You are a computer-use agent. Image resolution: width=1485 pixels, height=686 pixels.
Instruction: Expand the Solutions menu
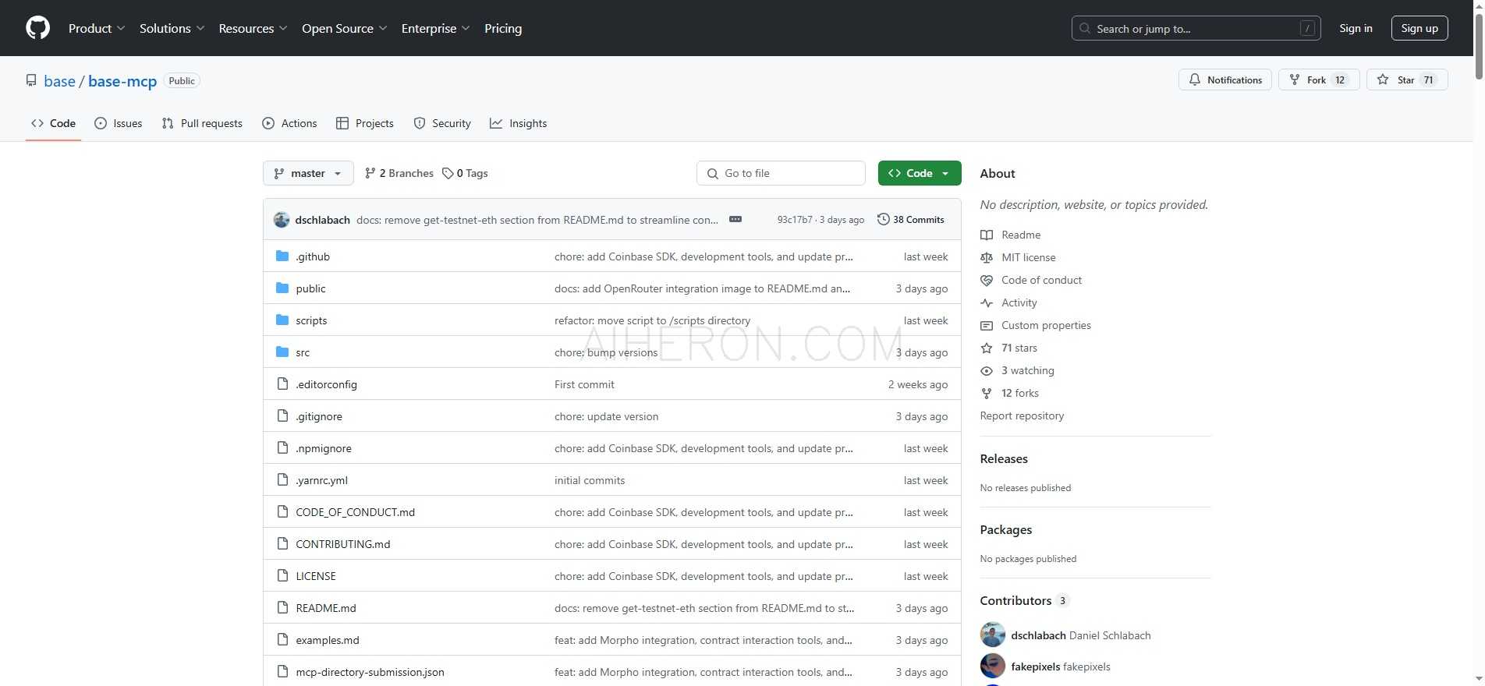(x=172, y=28)
